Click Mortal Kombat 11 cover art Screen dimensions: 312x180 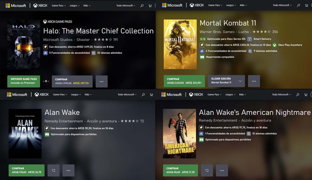click(x=180, y=44)
